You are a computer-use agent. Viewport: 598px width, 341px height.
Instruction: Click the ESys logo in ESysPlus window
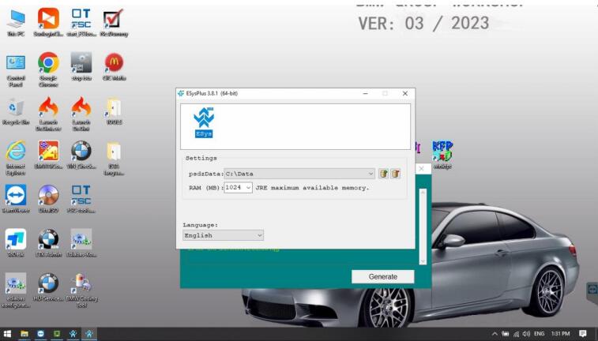tap(204, 122)
